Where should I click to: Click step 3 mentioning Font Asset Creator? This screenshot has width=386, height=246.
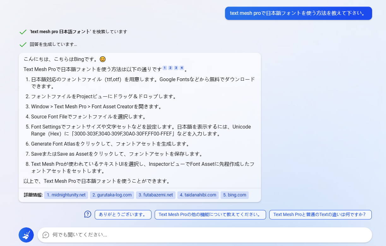pyautogui.click(x=96, y=107)
